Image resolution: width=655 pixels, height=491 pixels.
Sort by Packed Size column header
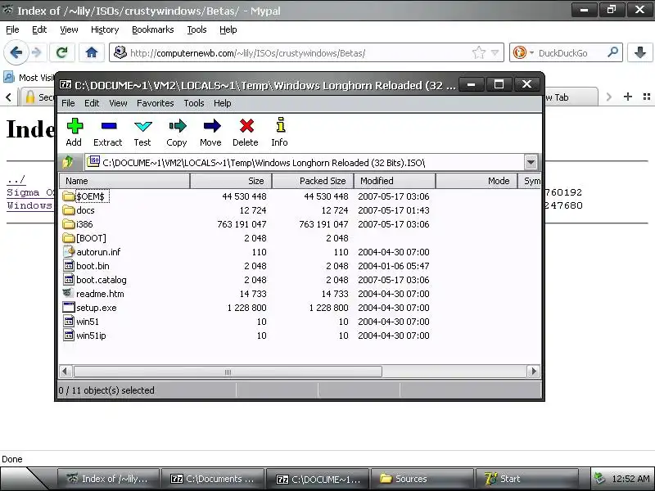coord(313,181)
